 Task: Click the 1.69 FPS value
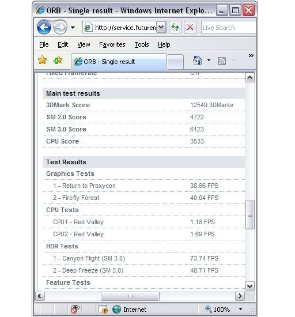point(202,234)
